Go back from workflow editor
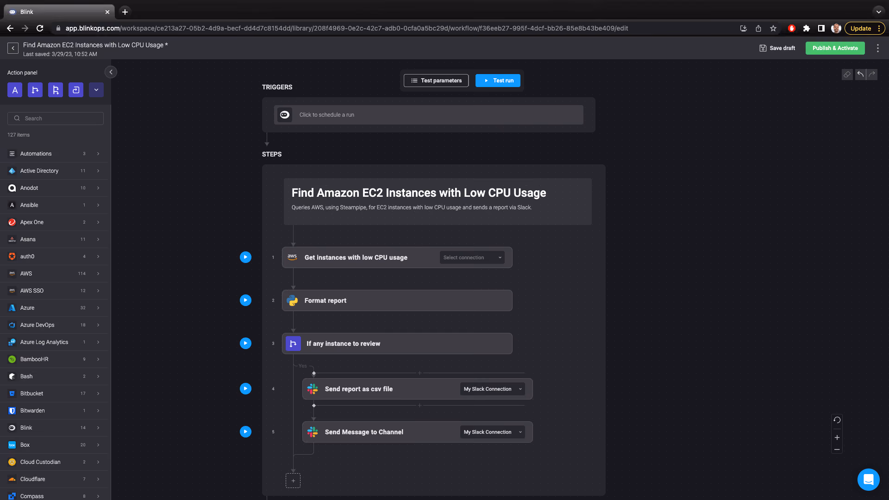Image resolution: width=889 pixels, height=500 pixels. point(13,48)
